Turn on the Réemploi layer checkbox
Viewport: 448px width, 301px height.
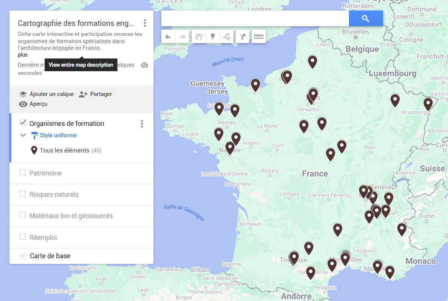23,237
